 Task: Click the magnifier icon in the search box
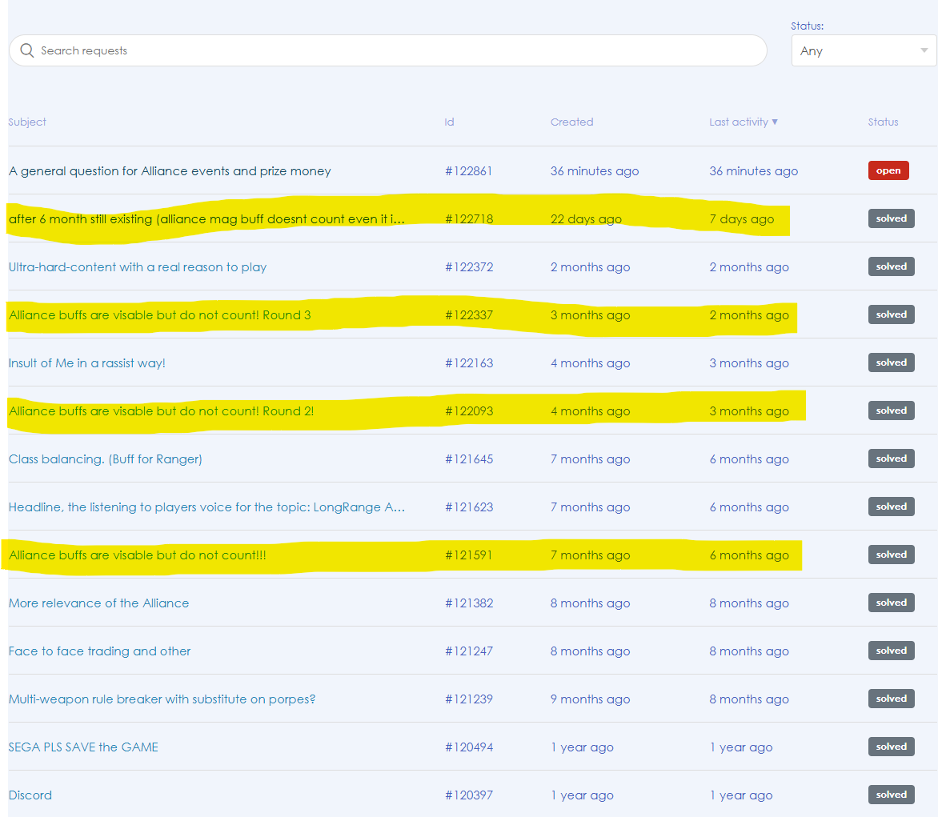tap(27, 50)
